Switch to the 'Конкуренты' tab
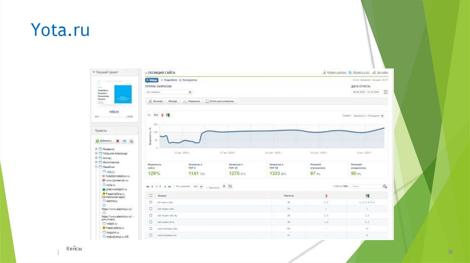 click(188, 80)
